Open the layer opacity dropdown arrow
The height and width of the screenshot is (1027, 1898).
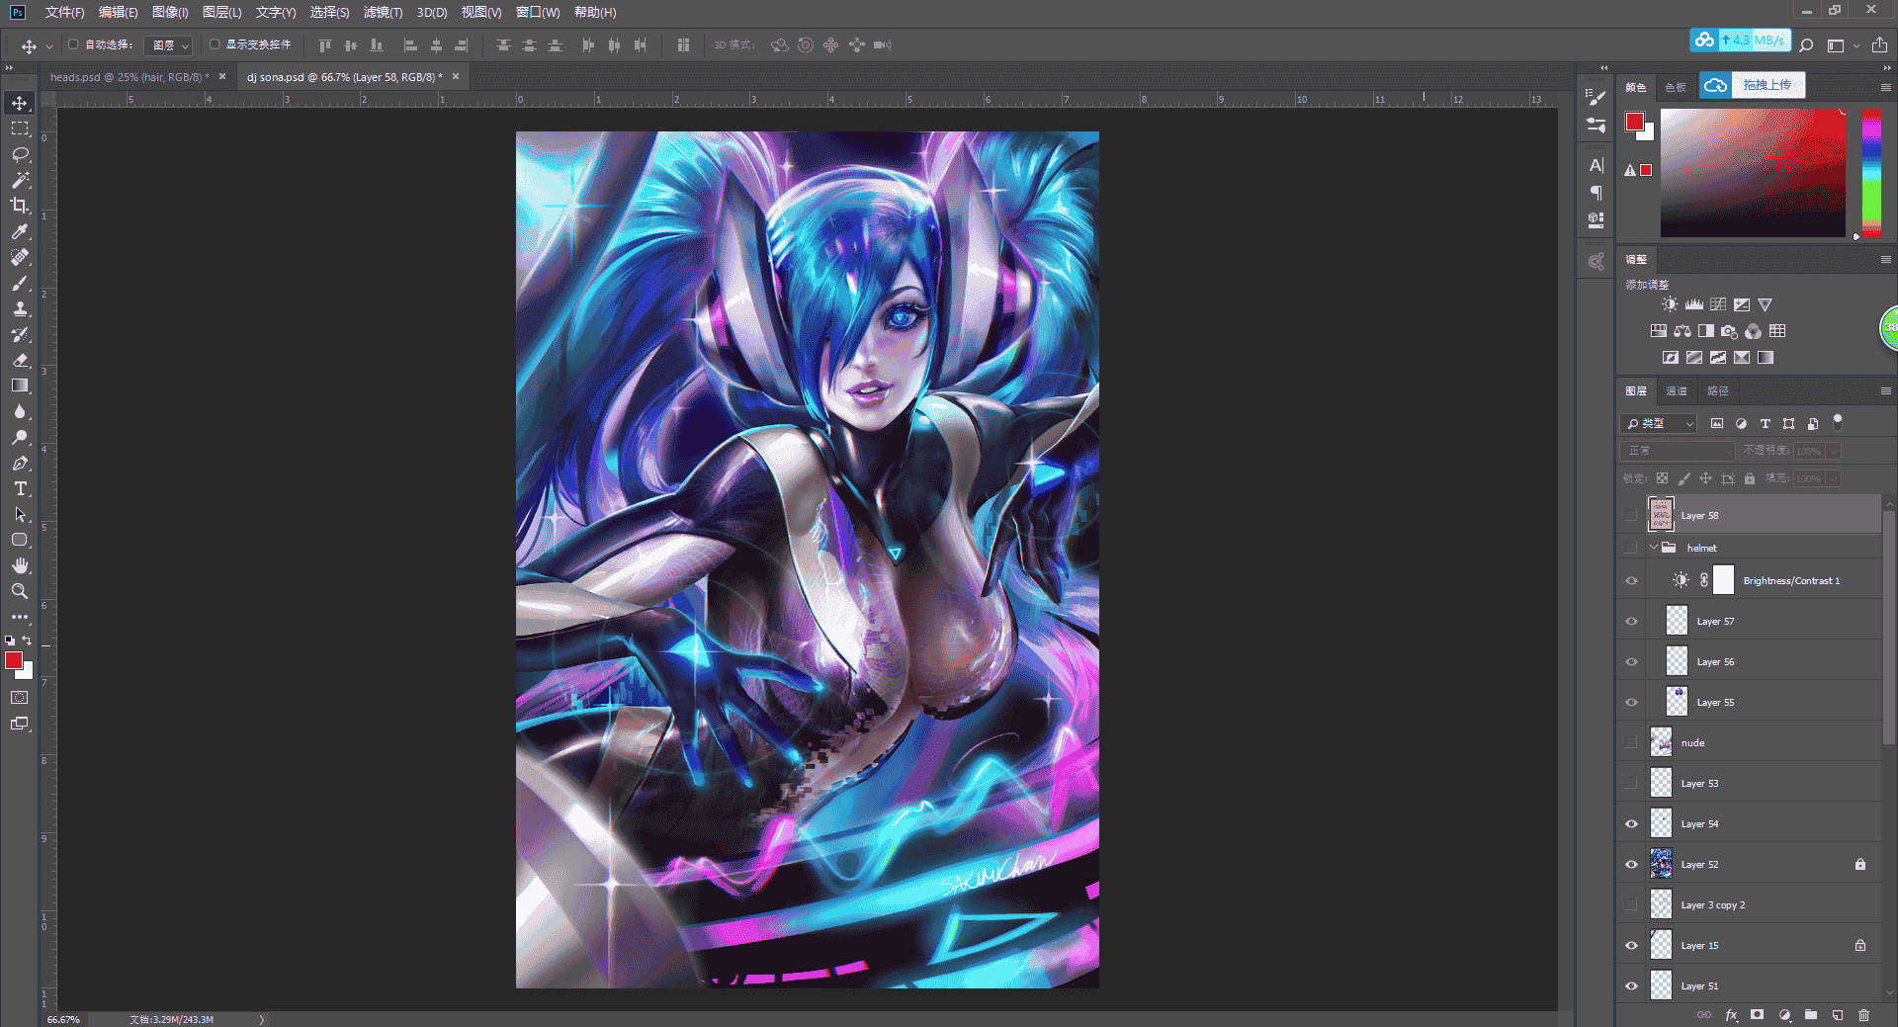tap(1834, 451)
